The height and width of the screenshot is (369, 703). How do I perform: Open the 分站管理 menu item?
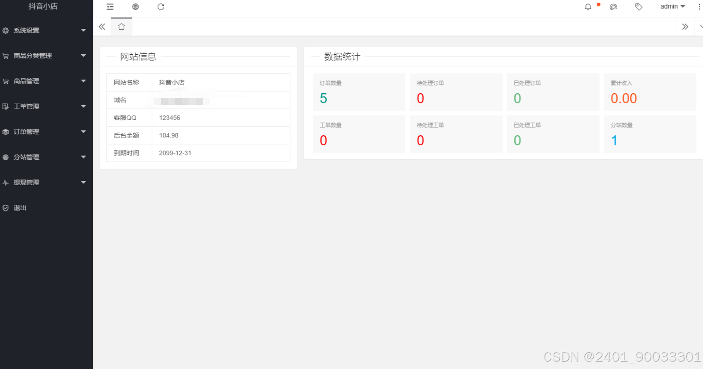pos(46,157)
